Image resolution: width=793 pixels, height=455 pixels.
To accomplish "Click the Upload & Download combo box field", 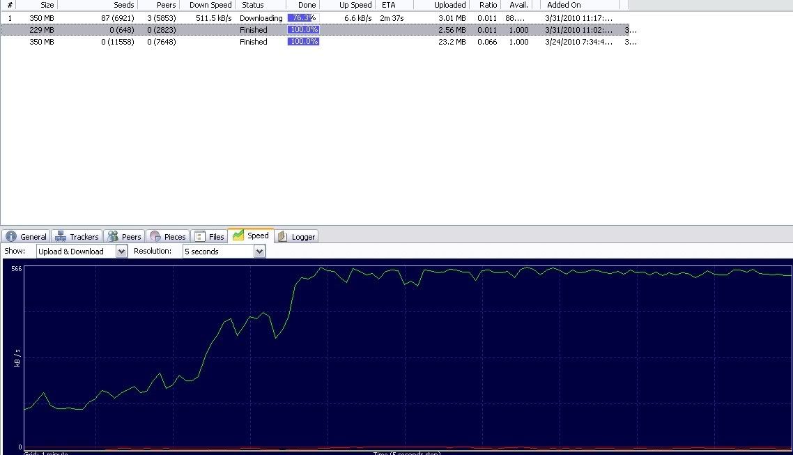I will [82, 252].
